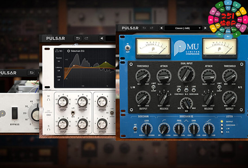Image resolution: width=248 pixels, height=168 pixels.
Task: Select SIDECHAIN in the Listen section
Action: [x=222, y=125]
